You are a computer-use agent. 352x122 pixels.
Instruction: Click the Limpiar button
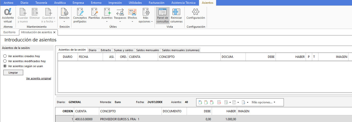coord(13,72)
